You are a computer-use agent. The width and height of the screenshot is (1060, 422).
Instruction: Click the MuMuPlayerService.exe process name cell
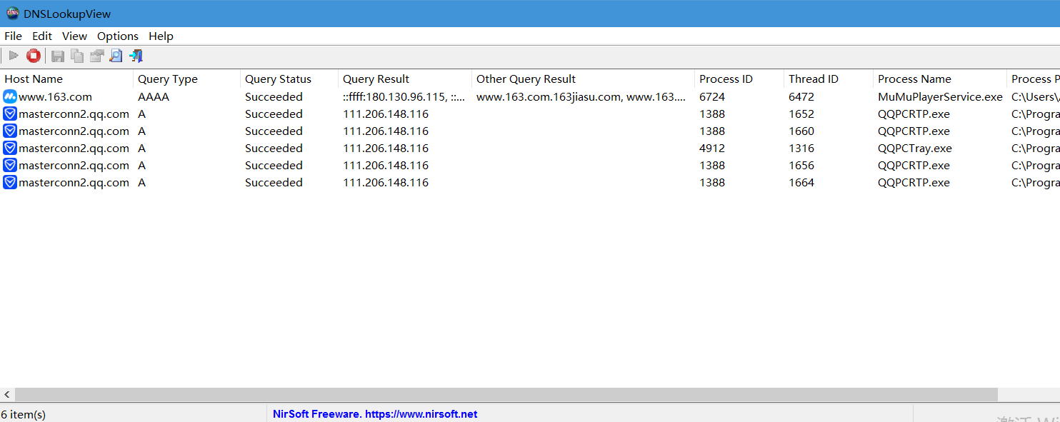point(940,96)
